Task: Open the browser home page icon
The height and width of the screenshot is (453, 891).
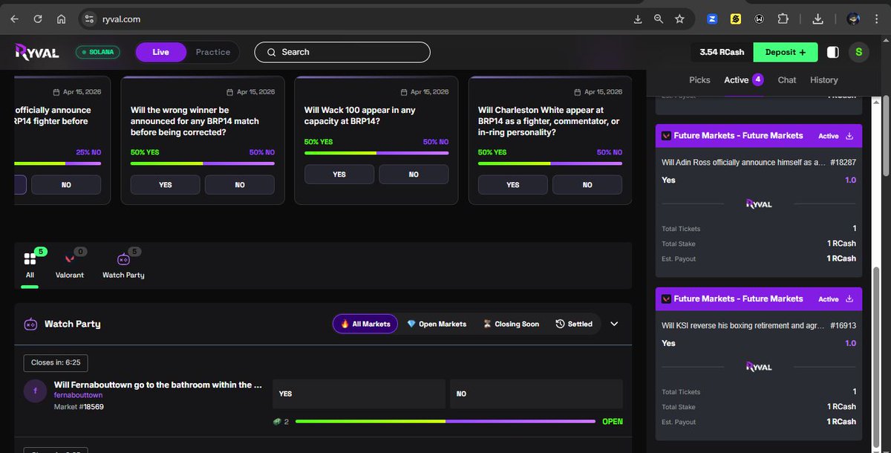Action: click(x=61, y=19)
